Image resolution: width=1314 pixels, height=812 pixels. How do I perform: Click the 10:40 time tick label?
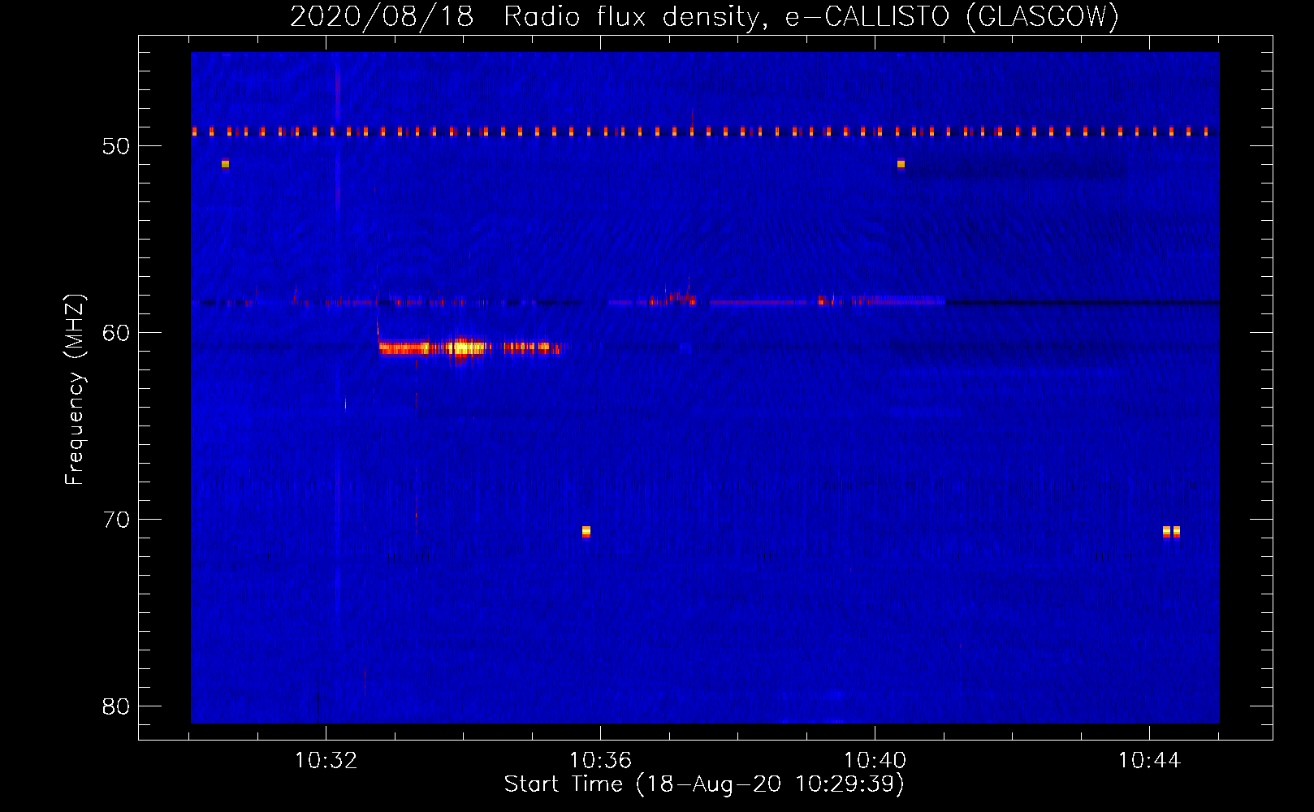(875, 761)
